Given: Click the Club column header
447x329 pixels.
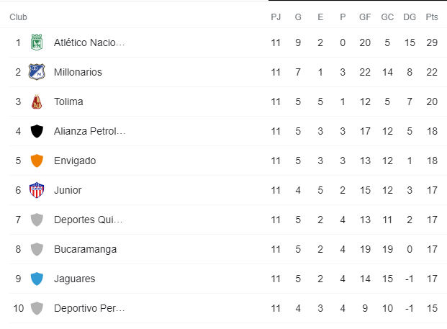Looking at the screenshot, I should click(x=18, y=17).
